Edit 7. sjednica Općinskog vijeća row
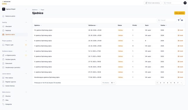The image size is (188, 110). click(x=180, y=46)
